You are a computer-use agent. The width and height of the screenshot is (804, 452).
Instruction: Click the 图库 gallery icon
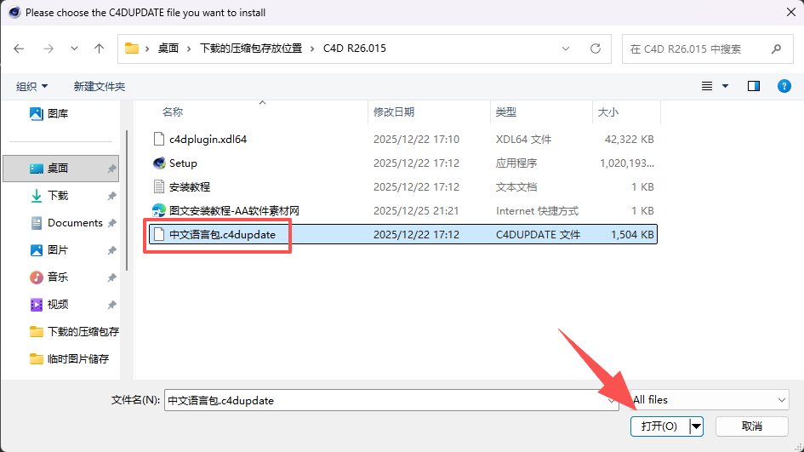click(x=37, y=113)
